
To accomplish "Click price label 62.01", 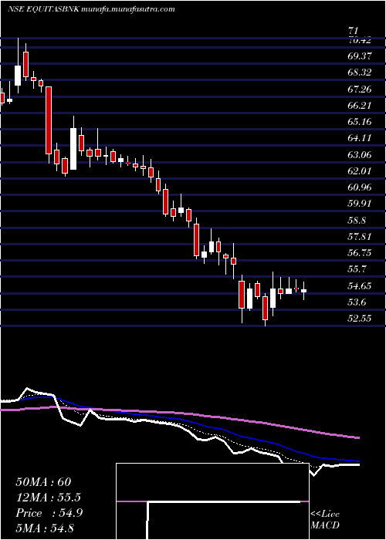I will 360,171.
